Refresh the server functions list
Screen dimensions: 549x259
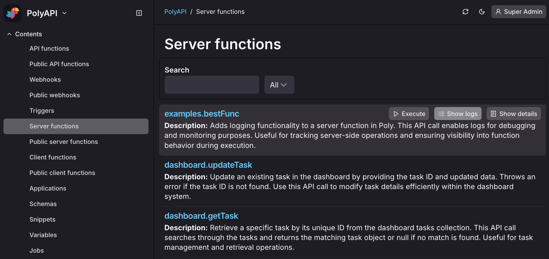(465, 12)
